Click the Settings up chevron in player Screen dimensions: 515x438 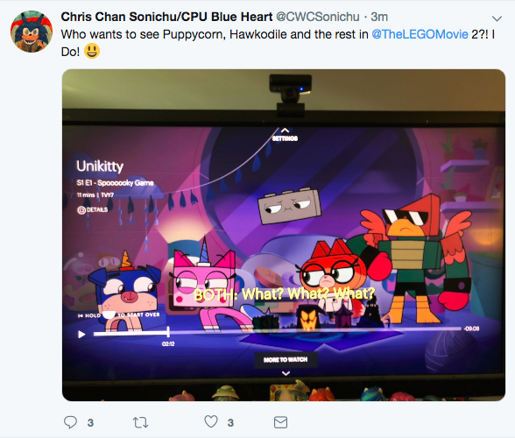click(285, 131)
